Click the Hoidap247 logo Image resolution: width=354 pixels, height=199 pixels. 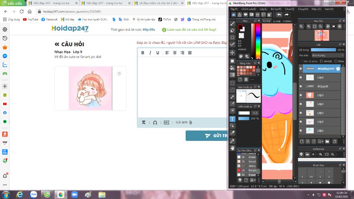[70, 29]
